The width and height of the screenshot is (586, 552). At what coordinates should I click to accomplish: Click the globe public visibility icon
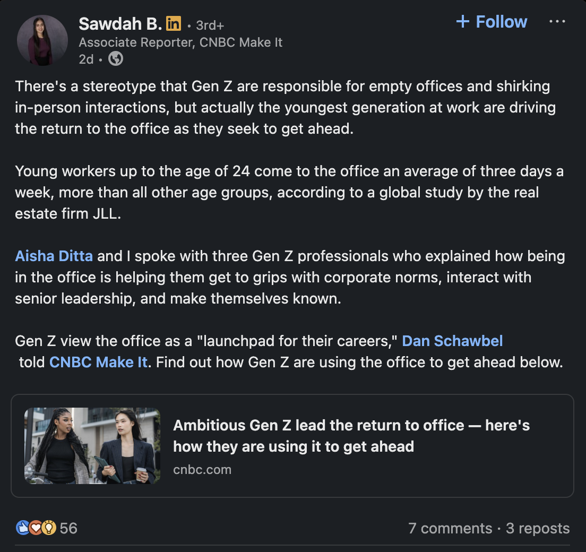click(116, 59)
